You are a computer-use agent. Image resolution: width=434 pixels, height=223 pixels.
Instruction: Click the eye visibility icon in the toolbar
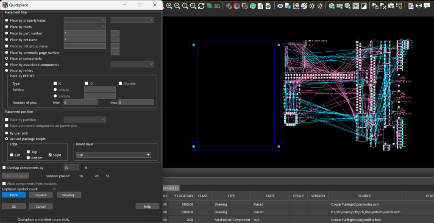coord(280,6)
